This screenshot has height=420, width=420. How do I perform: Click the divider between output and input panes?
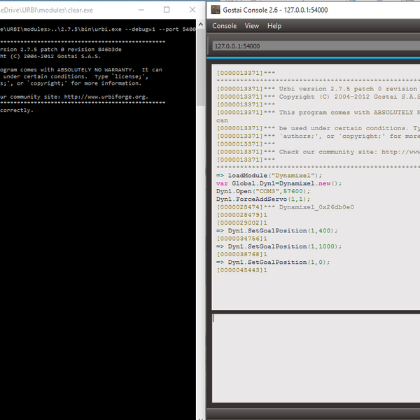pos(315,312)
